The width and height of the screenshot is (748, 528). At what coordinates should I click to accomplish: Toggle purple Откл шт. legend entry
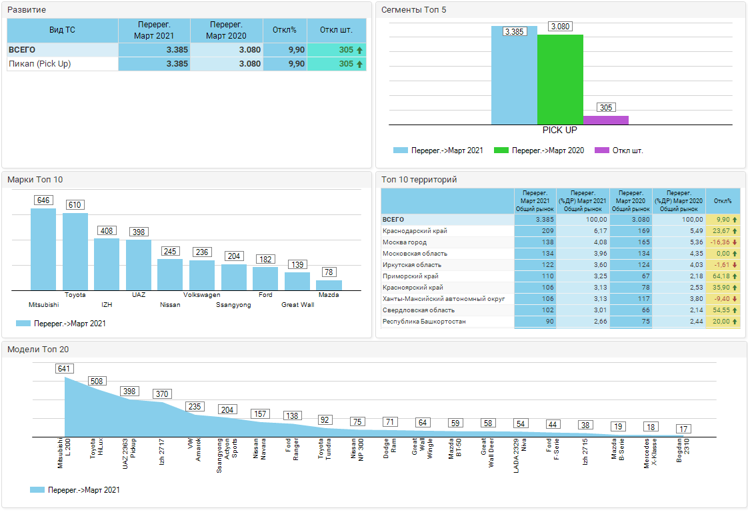click(x=618, y=150)
